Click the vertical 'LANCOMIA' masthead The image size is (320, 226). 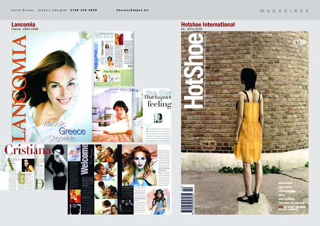(19, 89)
